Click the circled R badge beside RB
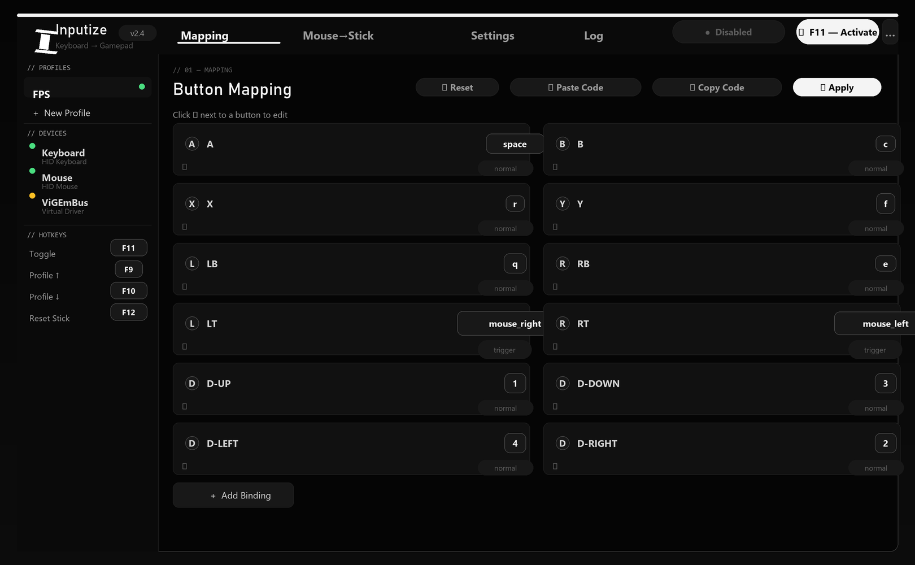Image resolution: width=915 pixels, height=565 pixels. [x=563, y=264]
